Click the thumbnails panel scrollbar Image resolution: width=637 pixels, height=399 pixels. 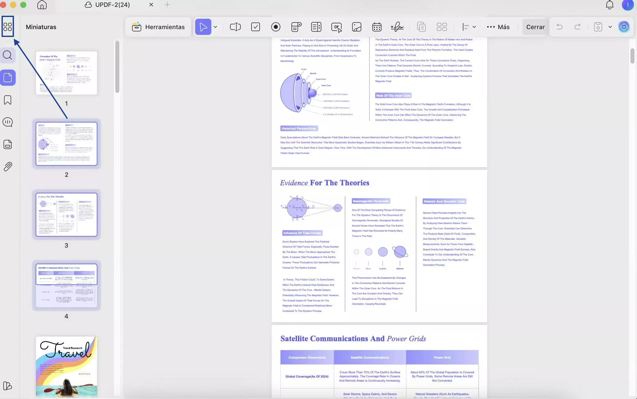(117, 67)
